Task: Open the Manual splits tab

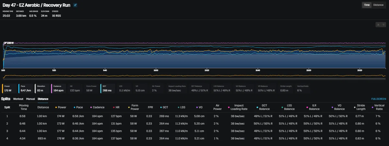Action: pyautogui.click(x=30, y=99)
